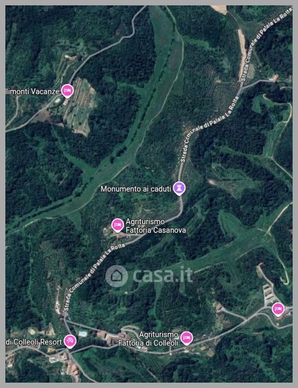Click the di Colleoli Resort text label

point(34,342)
